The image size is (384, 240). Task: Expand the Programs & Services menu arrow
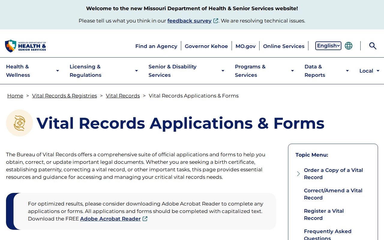(292, 71)
